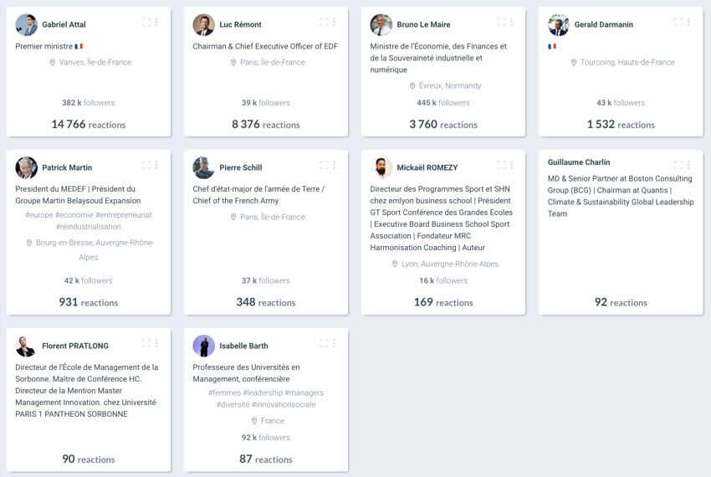This screenshot has width=711, height=477.
Task: Open the three-dot menu on Luc Rémont's card
Action: click(335, 22)
